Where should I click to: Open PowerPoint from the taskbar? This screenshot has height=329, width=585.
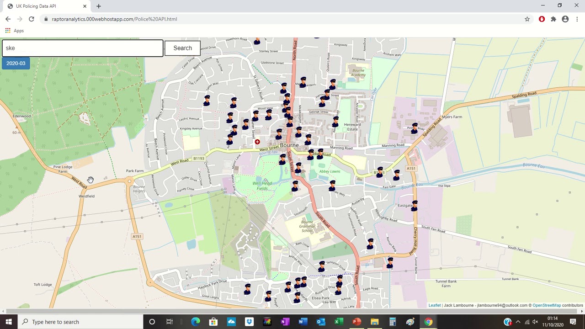(x=356, y=322)
